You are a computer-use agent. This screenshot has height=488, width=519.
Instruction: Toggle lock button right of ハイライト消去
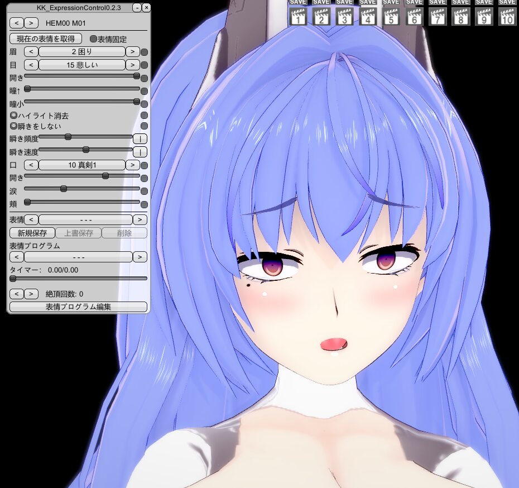145,115
